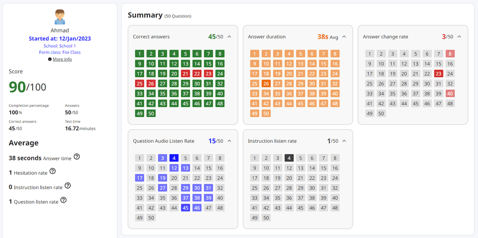Click black question 4 in Instruction listen rate
The width and height of the screenshot is (478, 238).
(289, 158)
